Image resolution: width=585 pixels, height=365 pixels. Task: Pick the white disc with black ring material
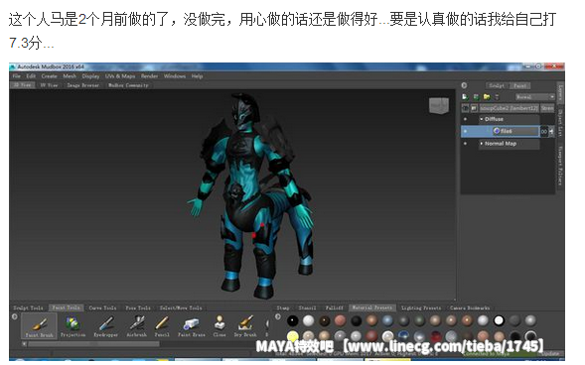[x=499, y=320]
